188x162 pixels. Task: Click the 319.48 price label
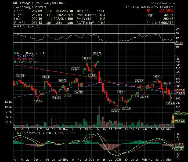tap(92, 75)
